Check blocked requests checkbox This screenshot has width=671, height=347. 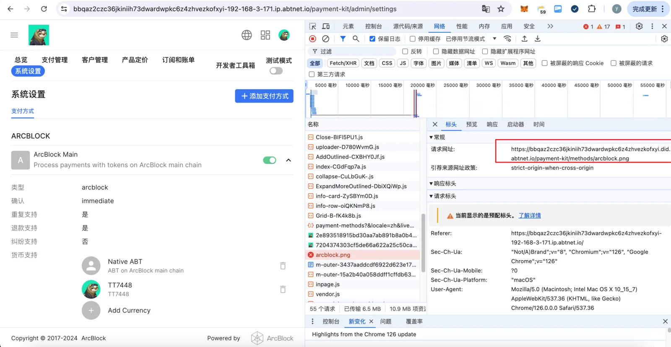click(614, 63)
